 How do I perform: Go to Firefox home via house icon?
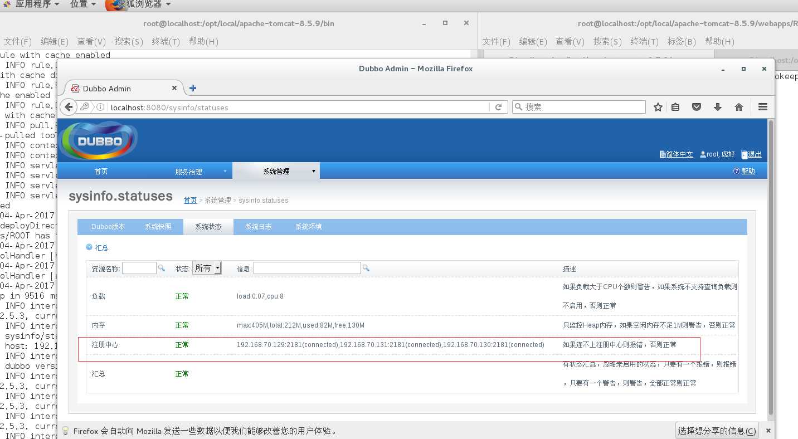[x=738, y=107]
